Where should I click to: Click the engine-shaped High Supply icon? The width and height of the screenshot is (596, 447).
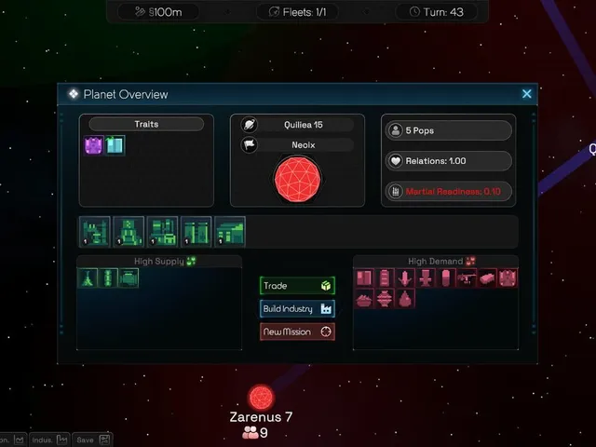pyautogui.click(x=129, y=278)
